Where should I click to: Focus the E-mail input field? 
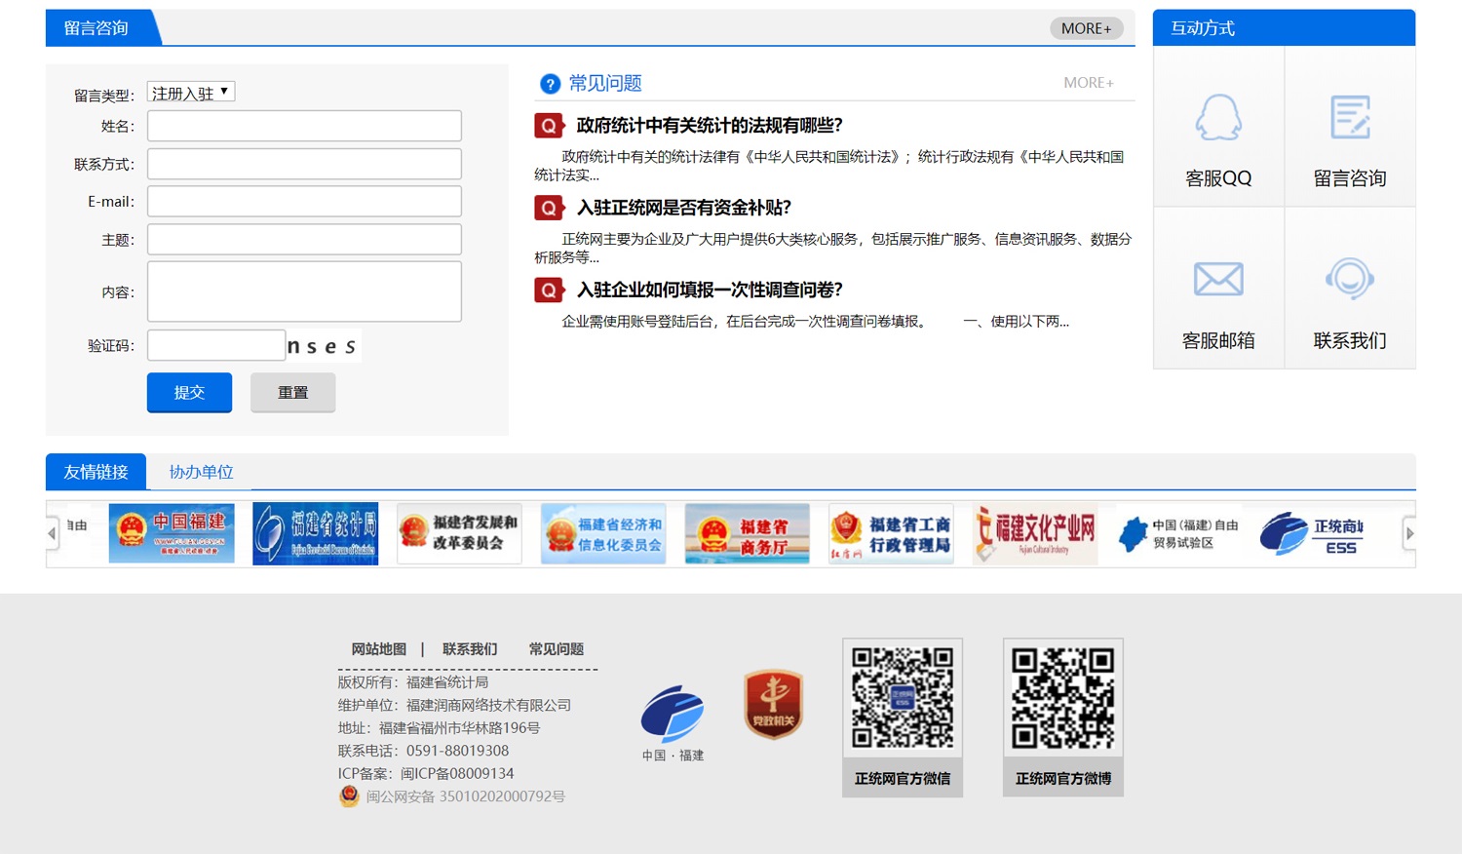coord(304,202)
